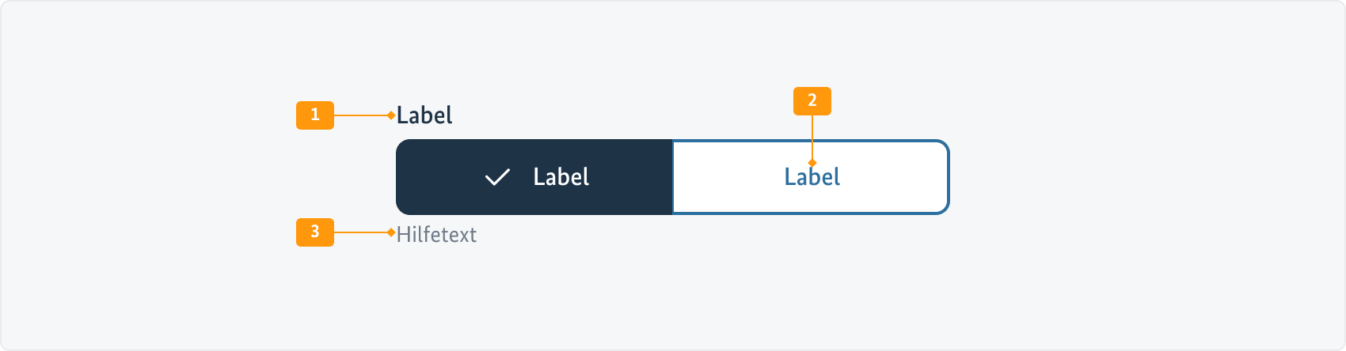
Task: Click the blue Label text
Action: tap(812, 178)
